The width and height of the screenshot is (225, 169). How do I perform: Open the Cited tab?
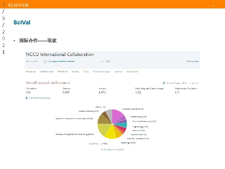tap(86, 72)
